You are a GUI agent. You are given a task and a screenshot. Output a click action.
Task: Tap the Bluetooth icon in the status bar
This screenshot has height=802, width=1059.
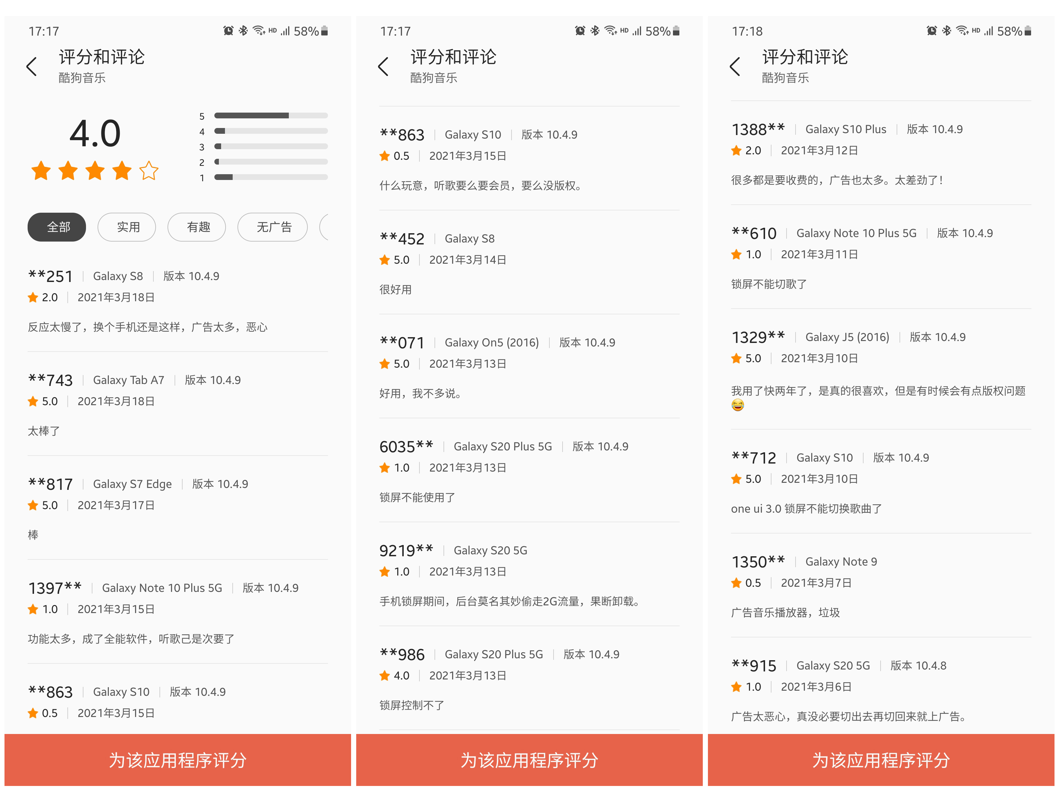pyautogui.click(x=244, y=30)
